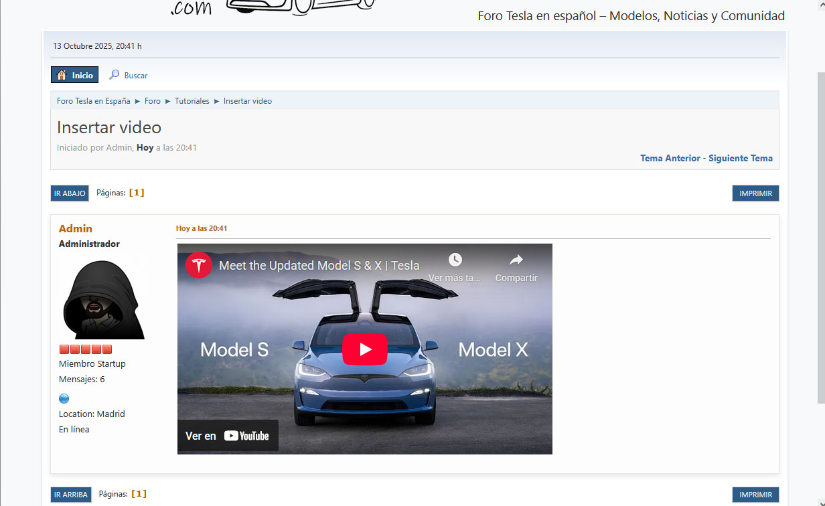Click the Ver más tarde clock icon

pyautogui.click(x=455, y=260)
